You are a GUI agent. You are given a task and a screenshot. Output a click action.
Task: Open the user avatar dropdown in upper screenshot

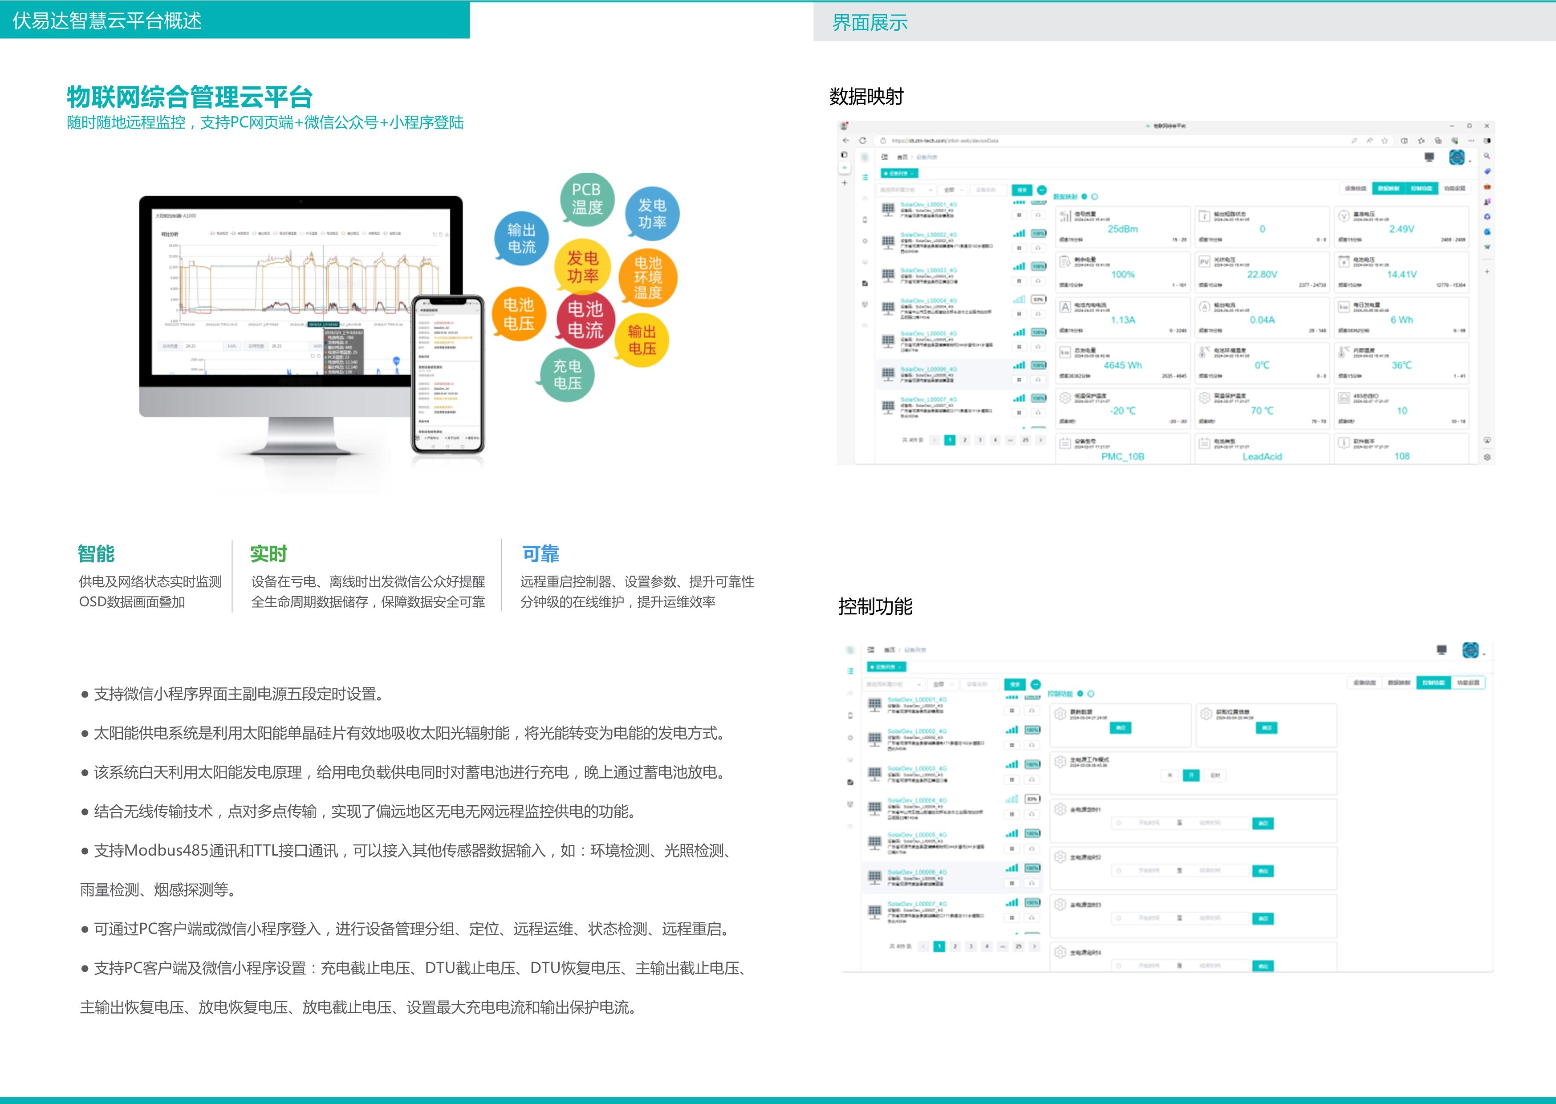tap(1459, 158)
